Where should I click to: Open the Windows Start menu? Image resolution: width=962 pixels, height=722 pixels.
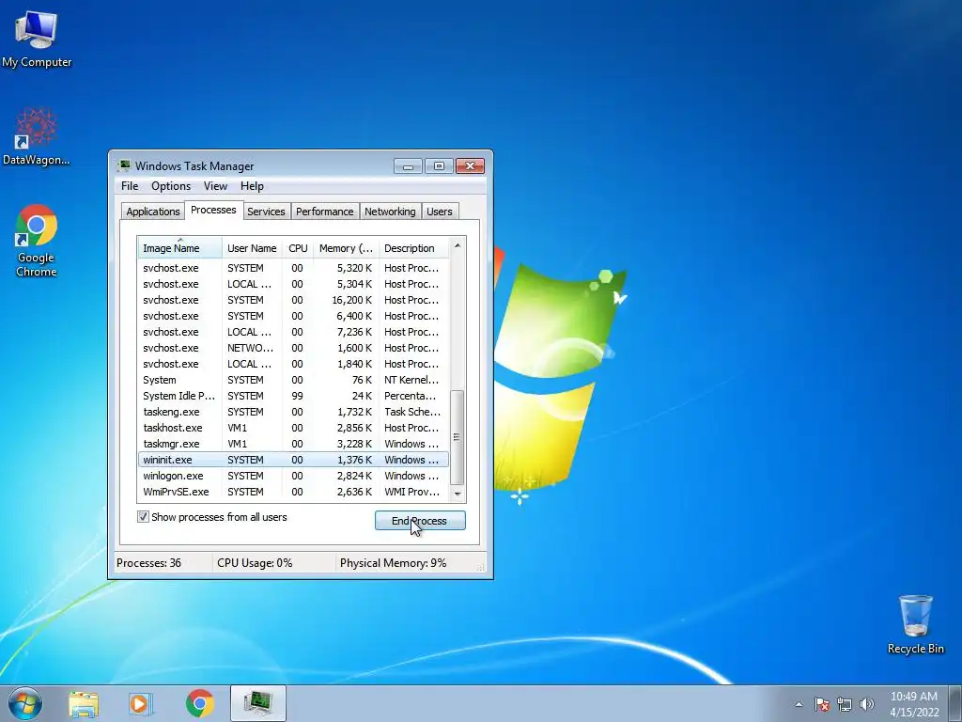25,703
